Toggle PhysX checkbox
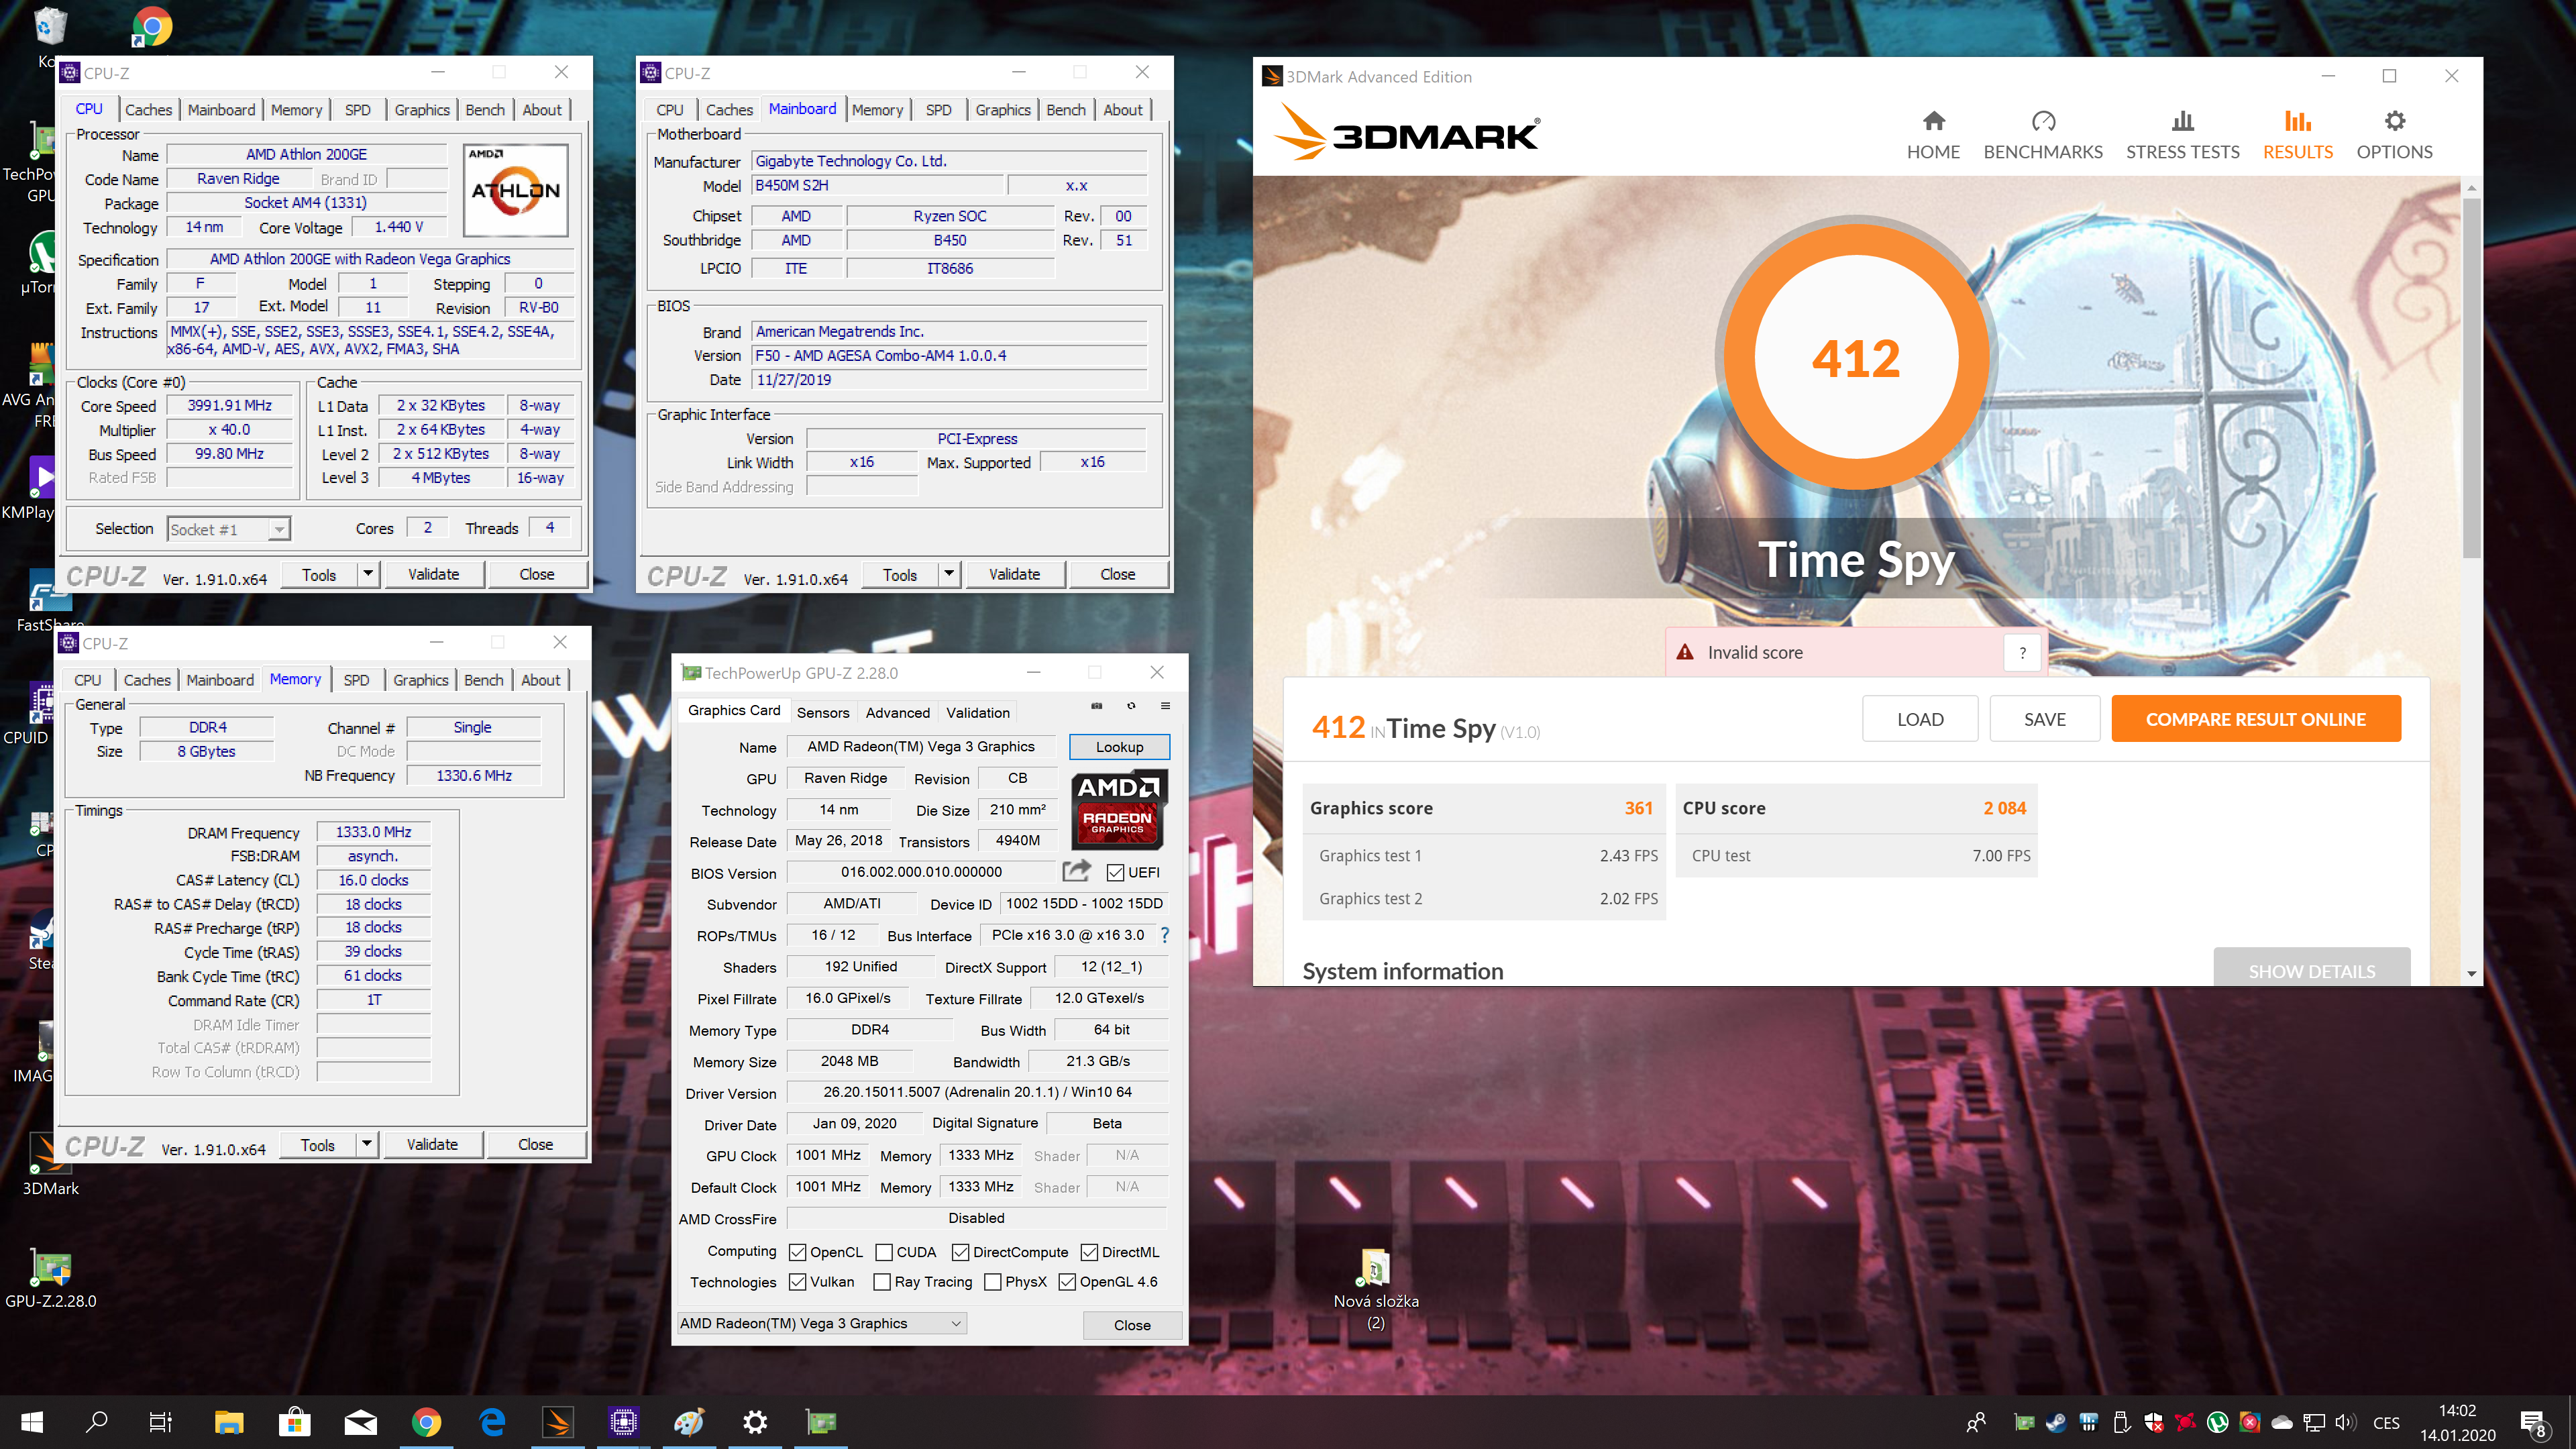This screenshot has width=2576, height=1449. pos(993,1282)
